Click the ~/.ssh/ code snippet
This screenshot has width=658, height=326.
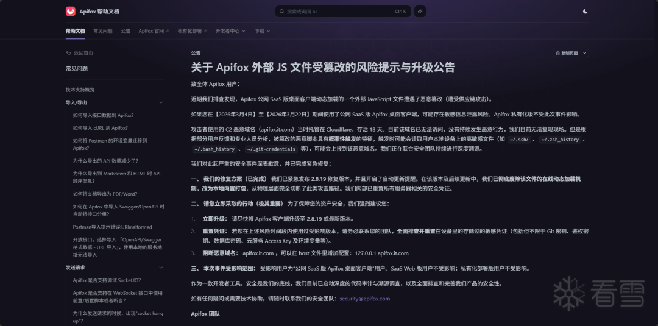520,140
